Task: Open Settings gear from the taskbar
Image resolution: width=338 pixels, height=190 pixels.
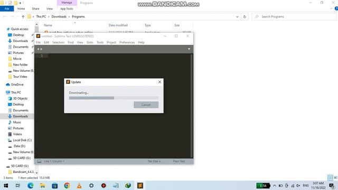Action: point(91,185)
